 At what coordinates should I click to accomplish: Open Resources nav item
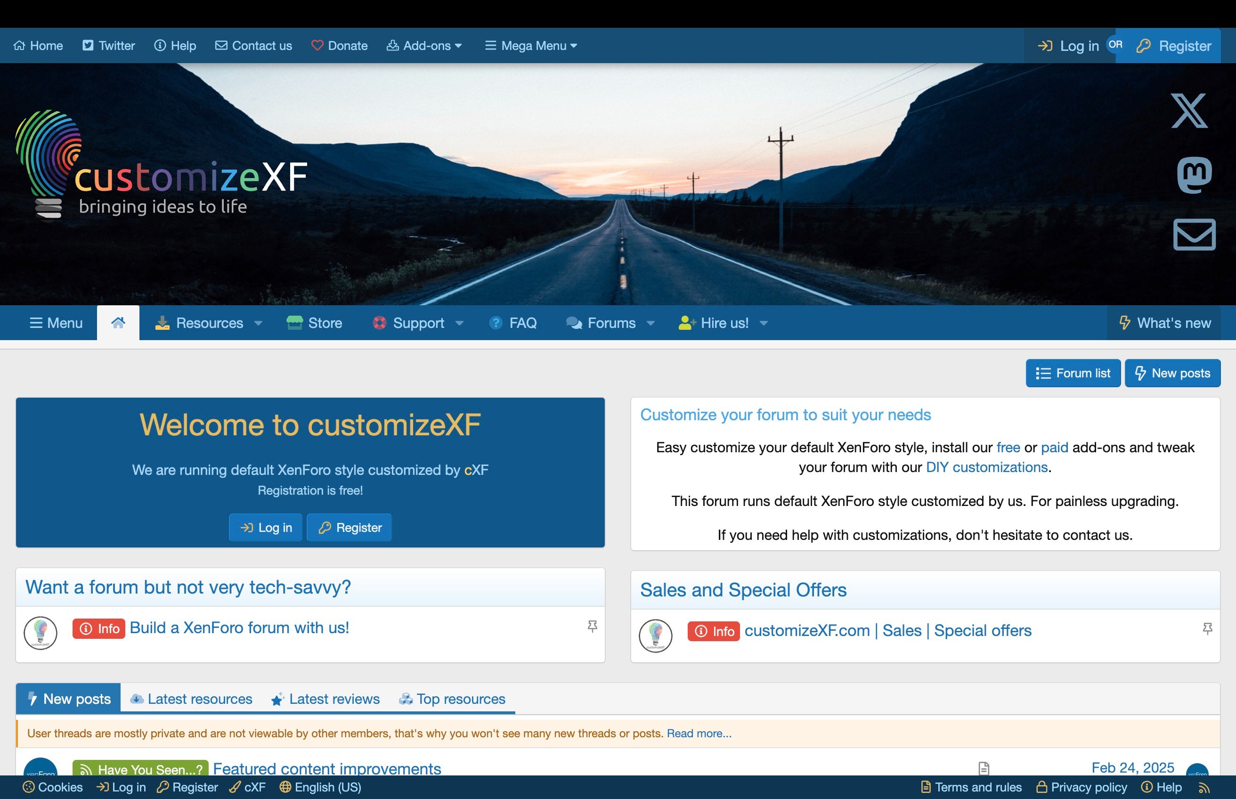coord(199,323)
